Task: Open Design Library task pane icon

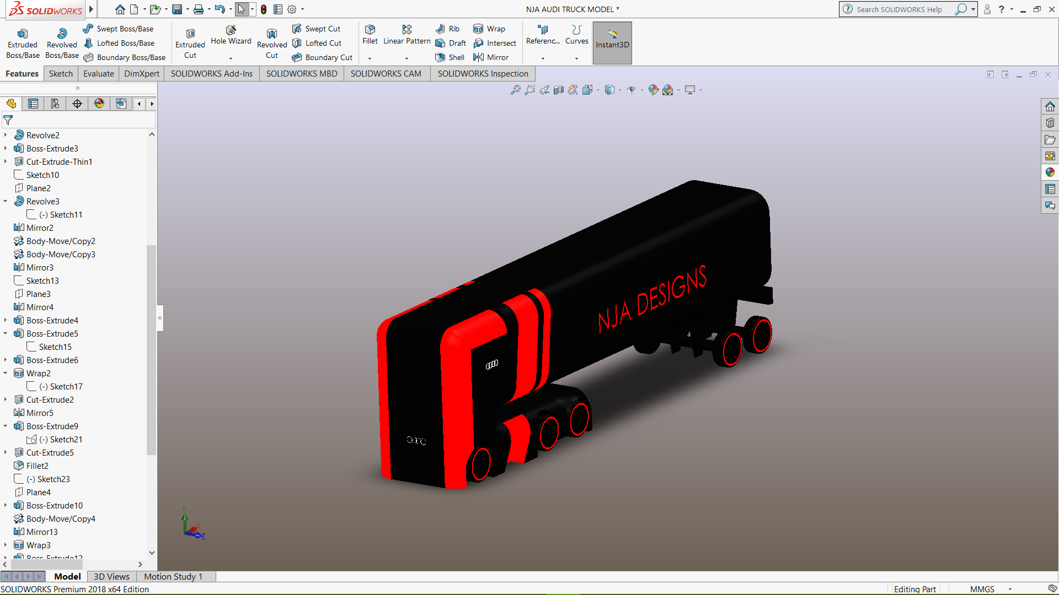Action: (x=1050, y=123)
